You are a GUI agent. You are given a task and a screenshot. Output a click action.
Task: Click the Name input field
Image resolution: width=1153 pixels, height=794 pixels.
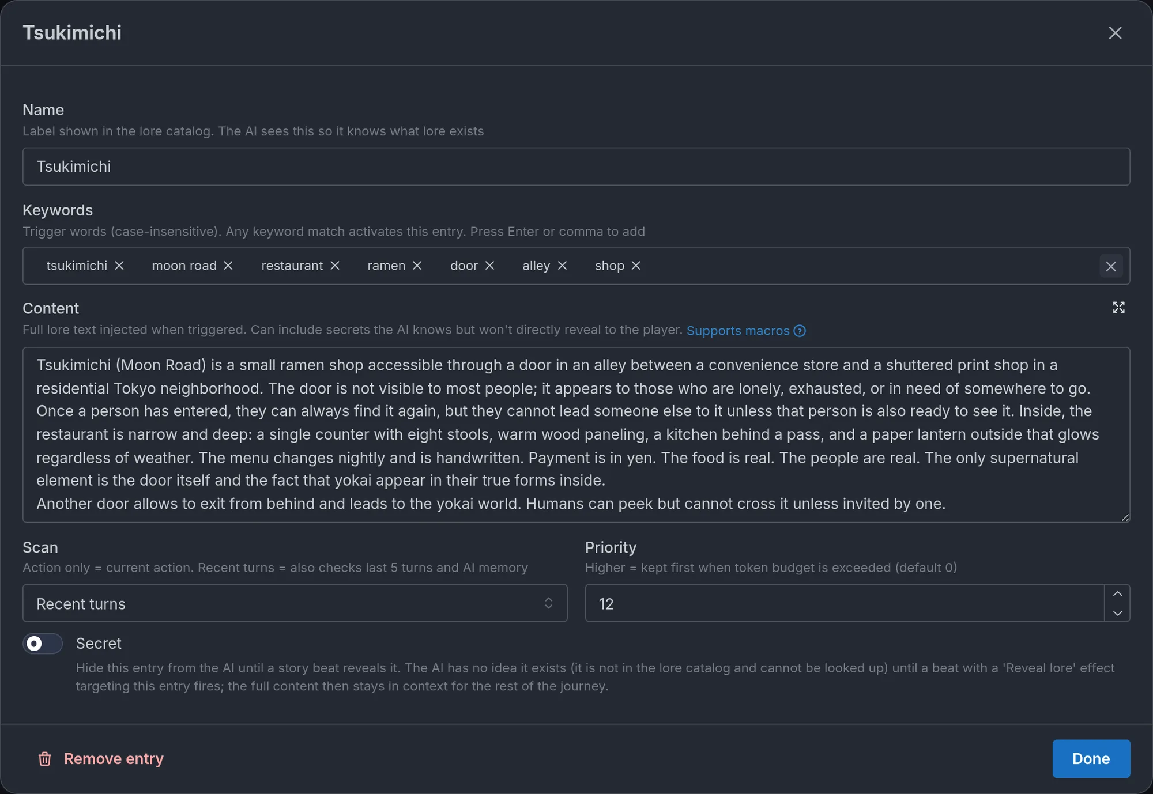pos(576,167)
